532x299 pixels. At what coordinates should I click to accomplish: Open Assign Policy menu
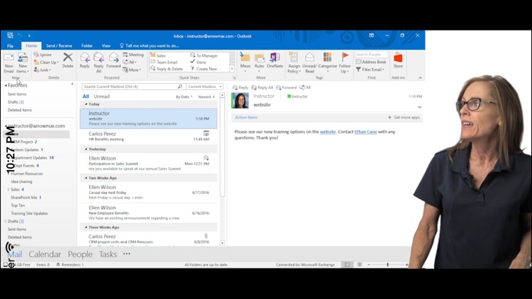pyautogui.click(x=294, y=63)
